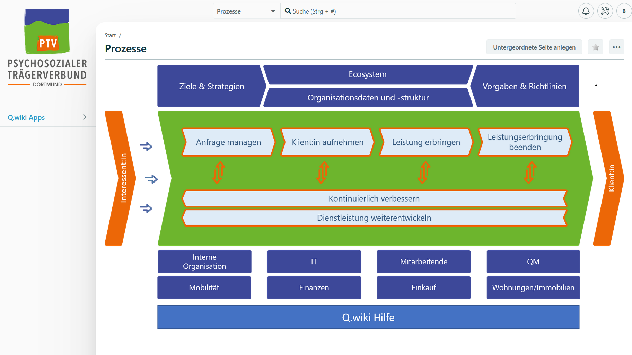Open Mitarbeitende support process

coord(423,261)
